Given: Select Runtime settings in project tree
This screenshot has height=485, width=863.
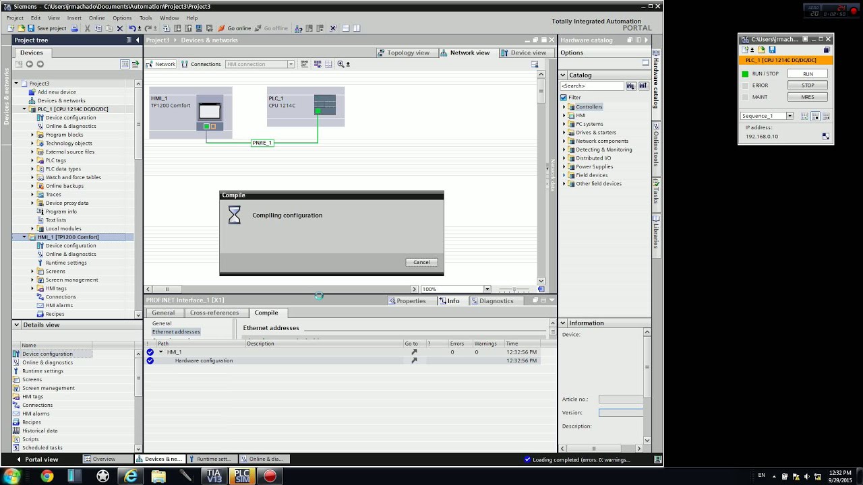Looking at the screenshot, I should pyautogui.click(x=66, y=263).
